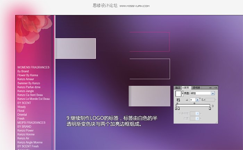Click the gradient angle icon
Image resolution: width=243 pixels, height=150 pixels.
(x=187, y=100)
